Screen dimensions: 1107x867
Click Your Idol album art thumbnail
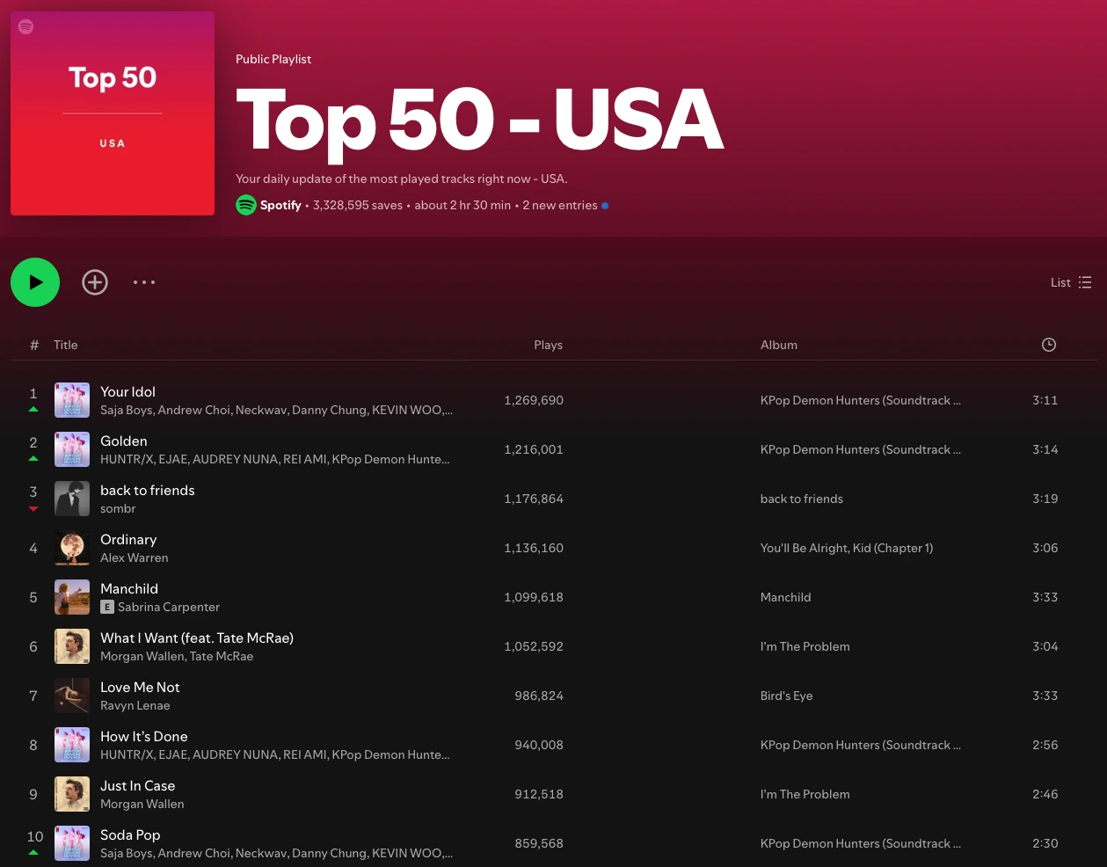[x=72, y=400]
